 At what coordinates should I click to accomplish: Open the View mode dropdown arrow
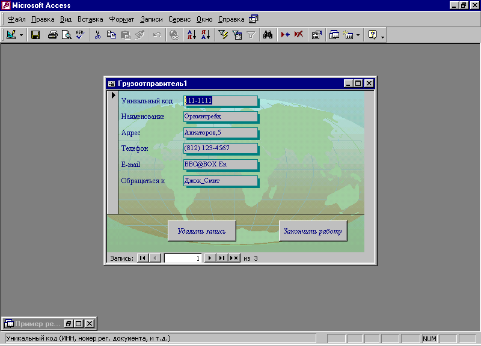[21, 35]
